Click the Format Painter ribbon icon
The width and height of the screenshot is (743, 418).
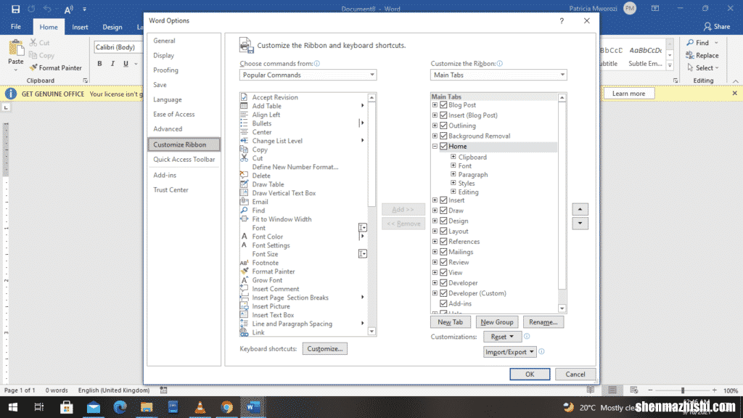coord(33,67)
